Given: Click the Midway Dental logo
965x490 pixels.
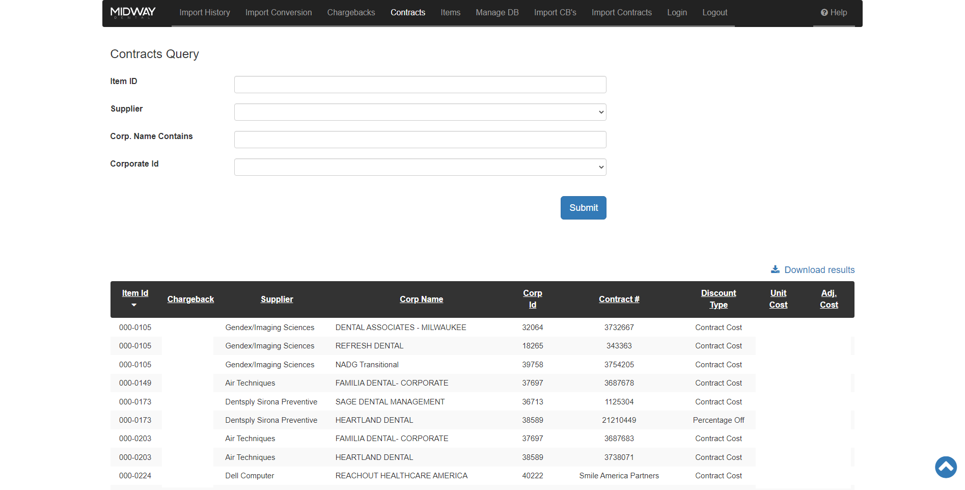Looking at the screenshot, I should 133,12.
